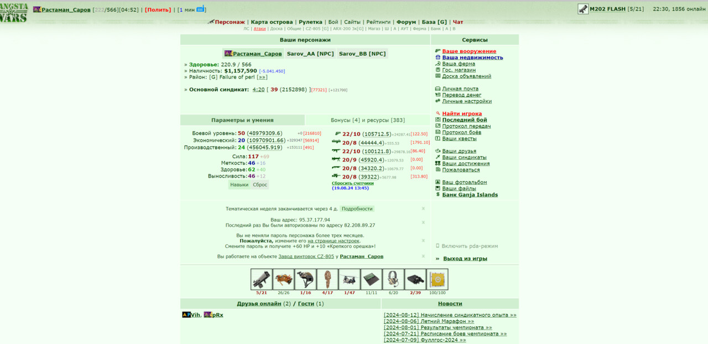Click icon beside 'Последний бой'

point(438,119)
